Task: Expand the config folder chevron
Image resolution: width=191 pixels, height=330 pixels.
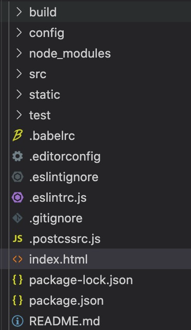Action: point(19,33)
